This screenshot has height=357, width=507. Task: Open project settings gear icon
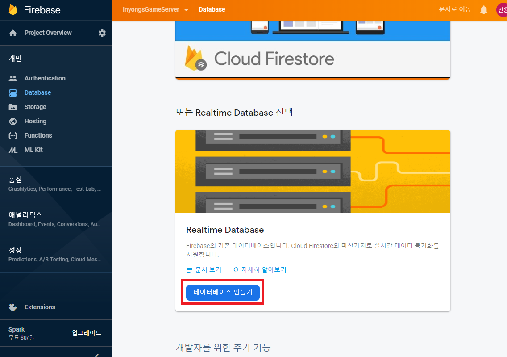coord(102,33)
